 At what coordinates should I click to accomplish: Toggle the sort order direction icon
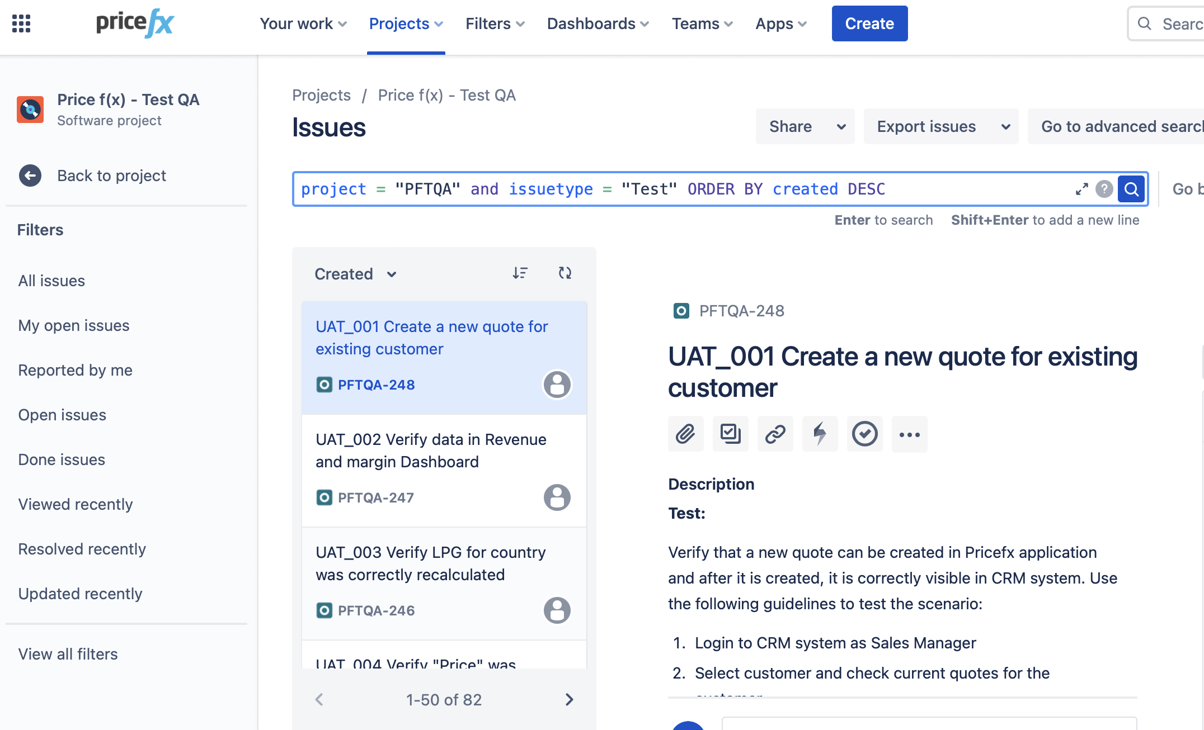520,273
